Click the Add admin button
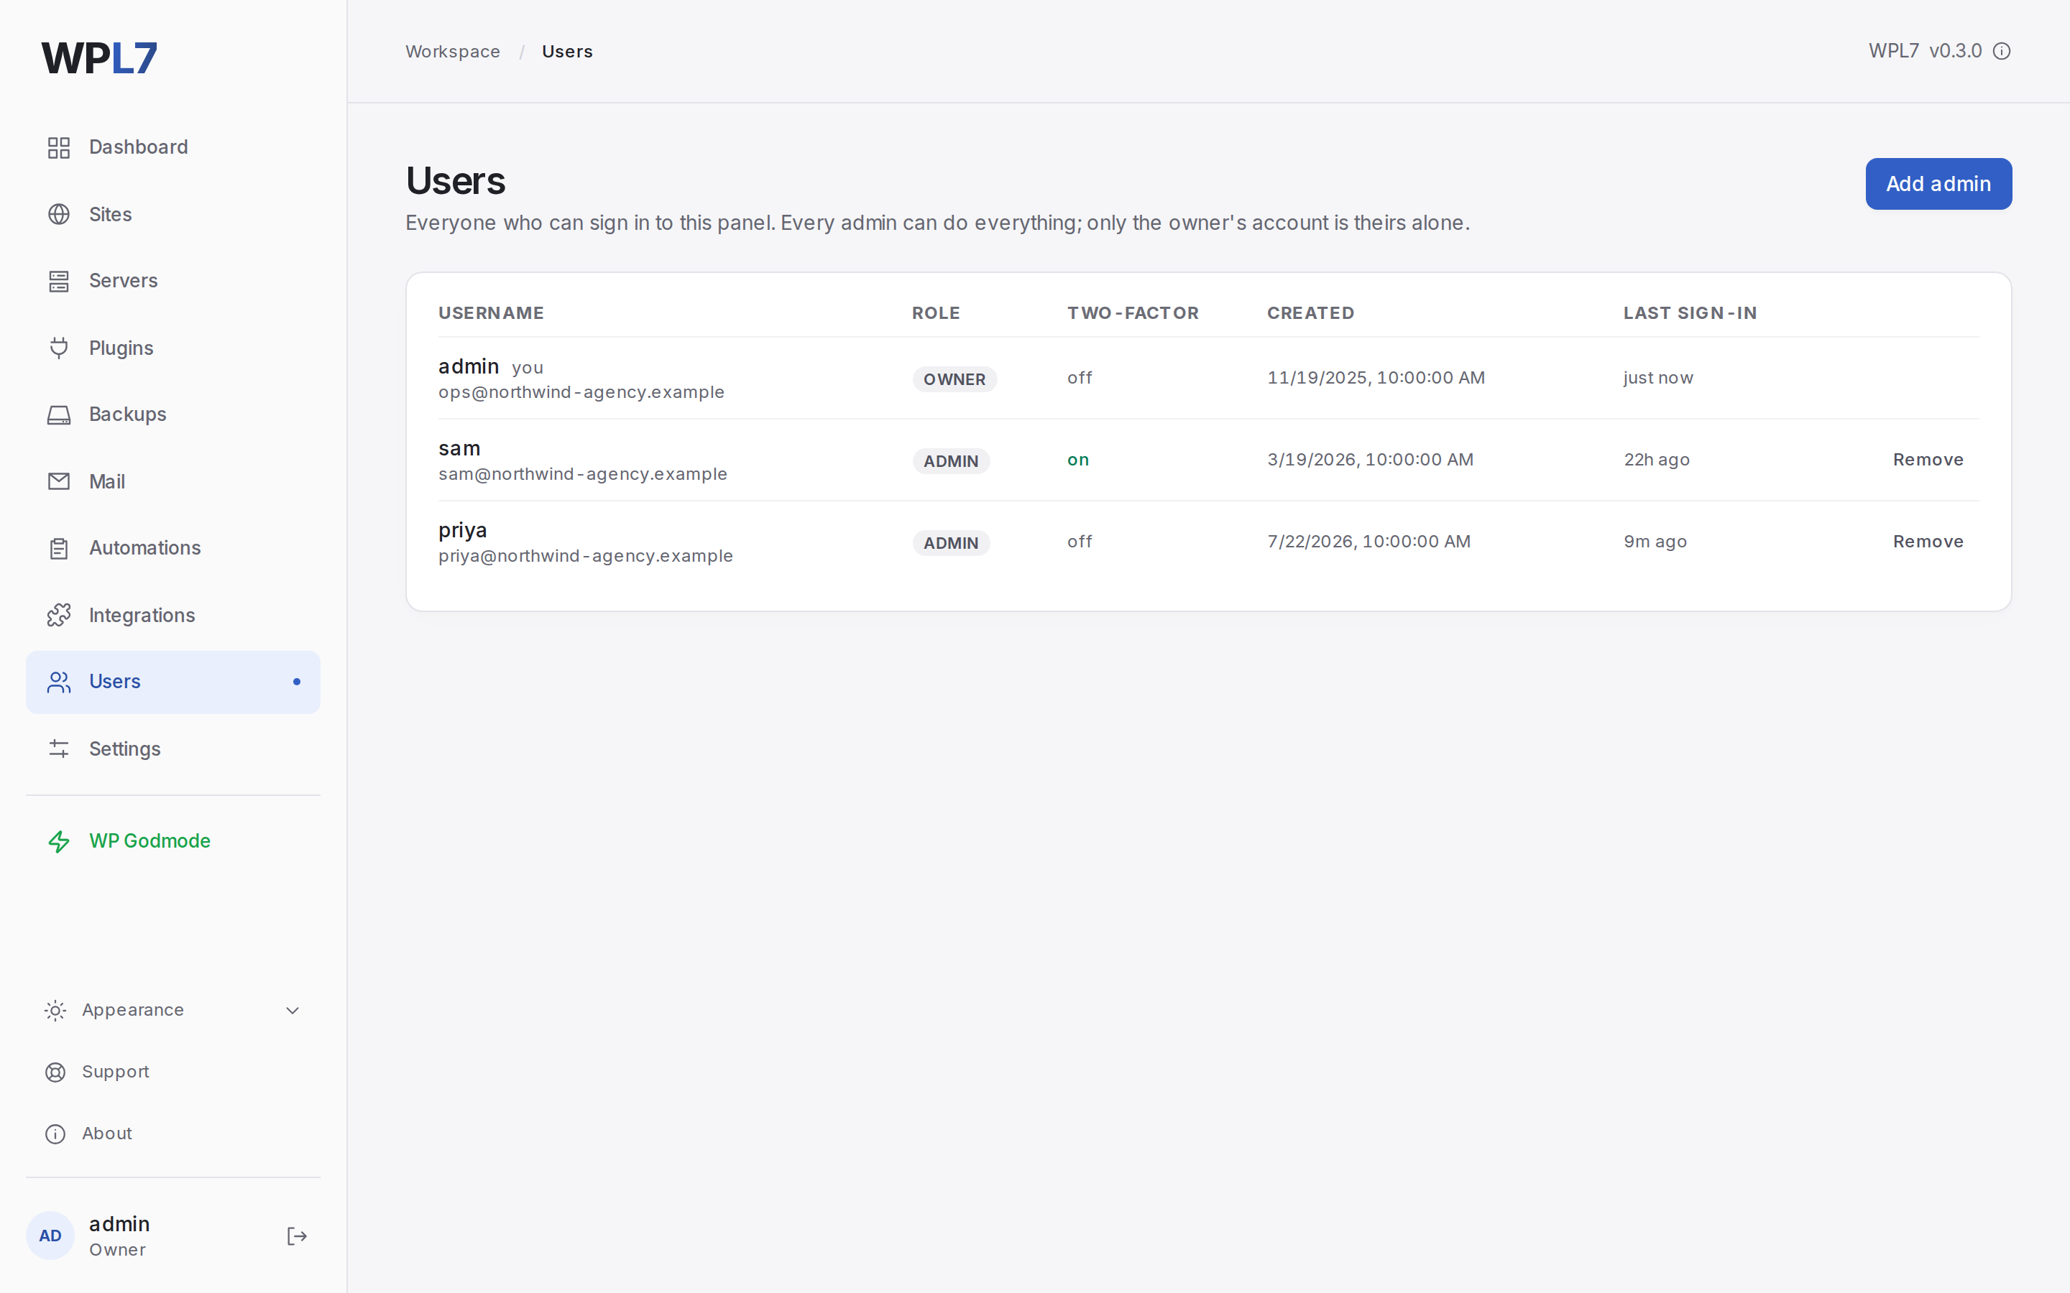The width and height of the screenshot is (2070, 1293). point(1938,184)
